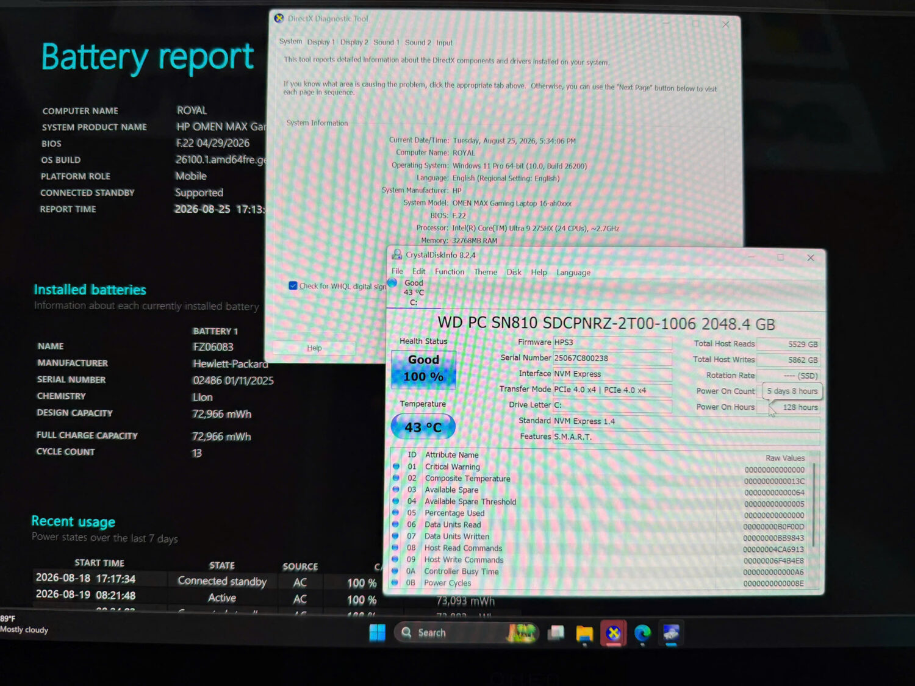The image size is (915, 686).
Task: Click the Raw Values column header
Action: click(x=785, y=458)
